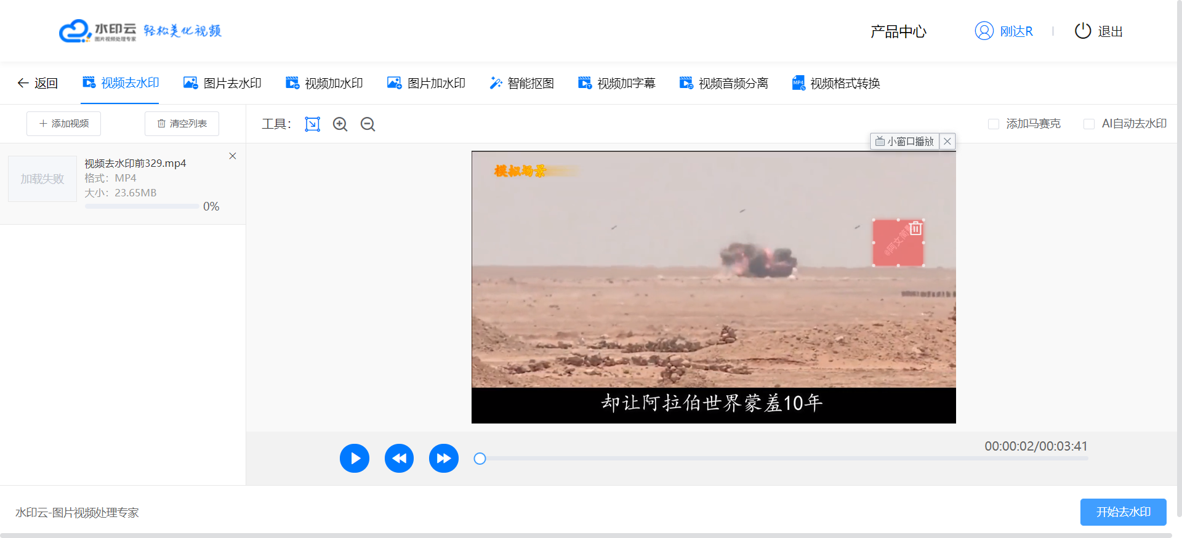Click the zoom in magnifier icon

tap(340, 124)
